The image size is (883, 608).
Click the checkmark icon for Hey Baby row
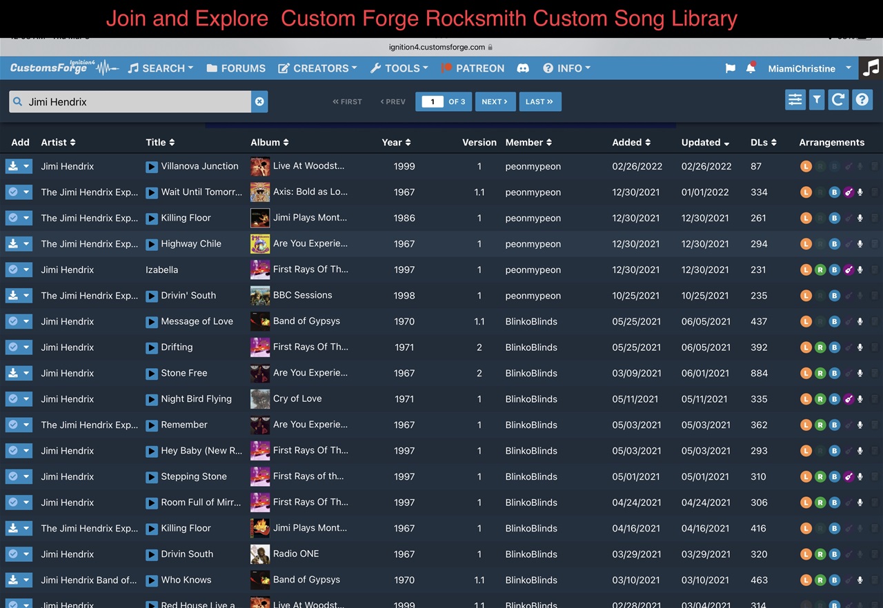[12, 451]
